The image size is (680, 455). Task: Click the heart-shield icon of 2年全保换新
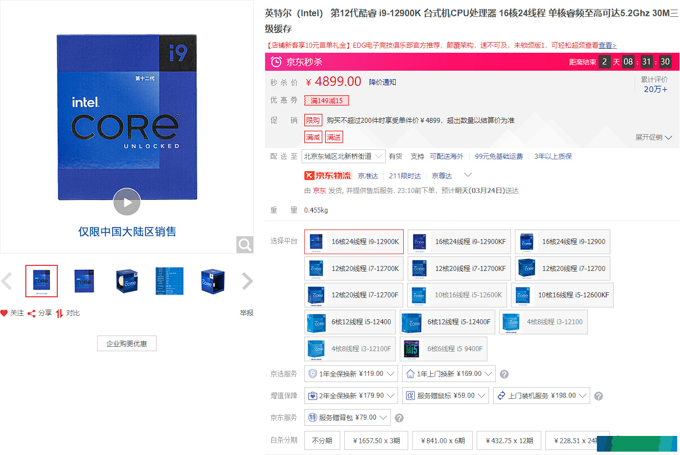click(x=313, y=396)
